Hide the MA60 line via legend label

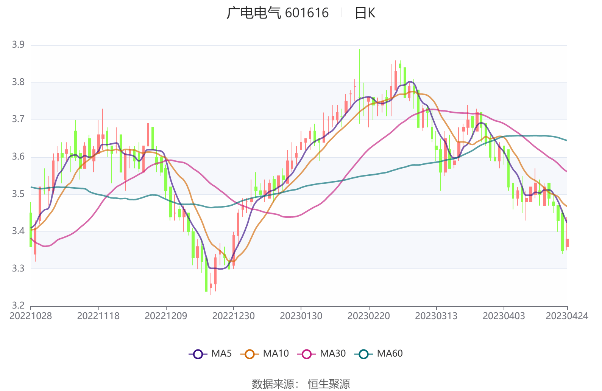390,354
